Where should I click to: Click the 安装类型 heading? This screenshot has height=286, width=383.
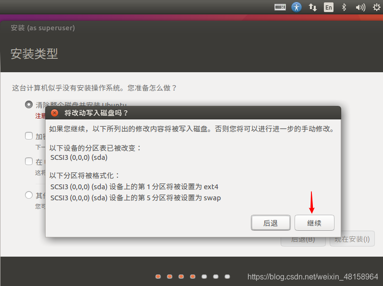click(x=34, y=53)
